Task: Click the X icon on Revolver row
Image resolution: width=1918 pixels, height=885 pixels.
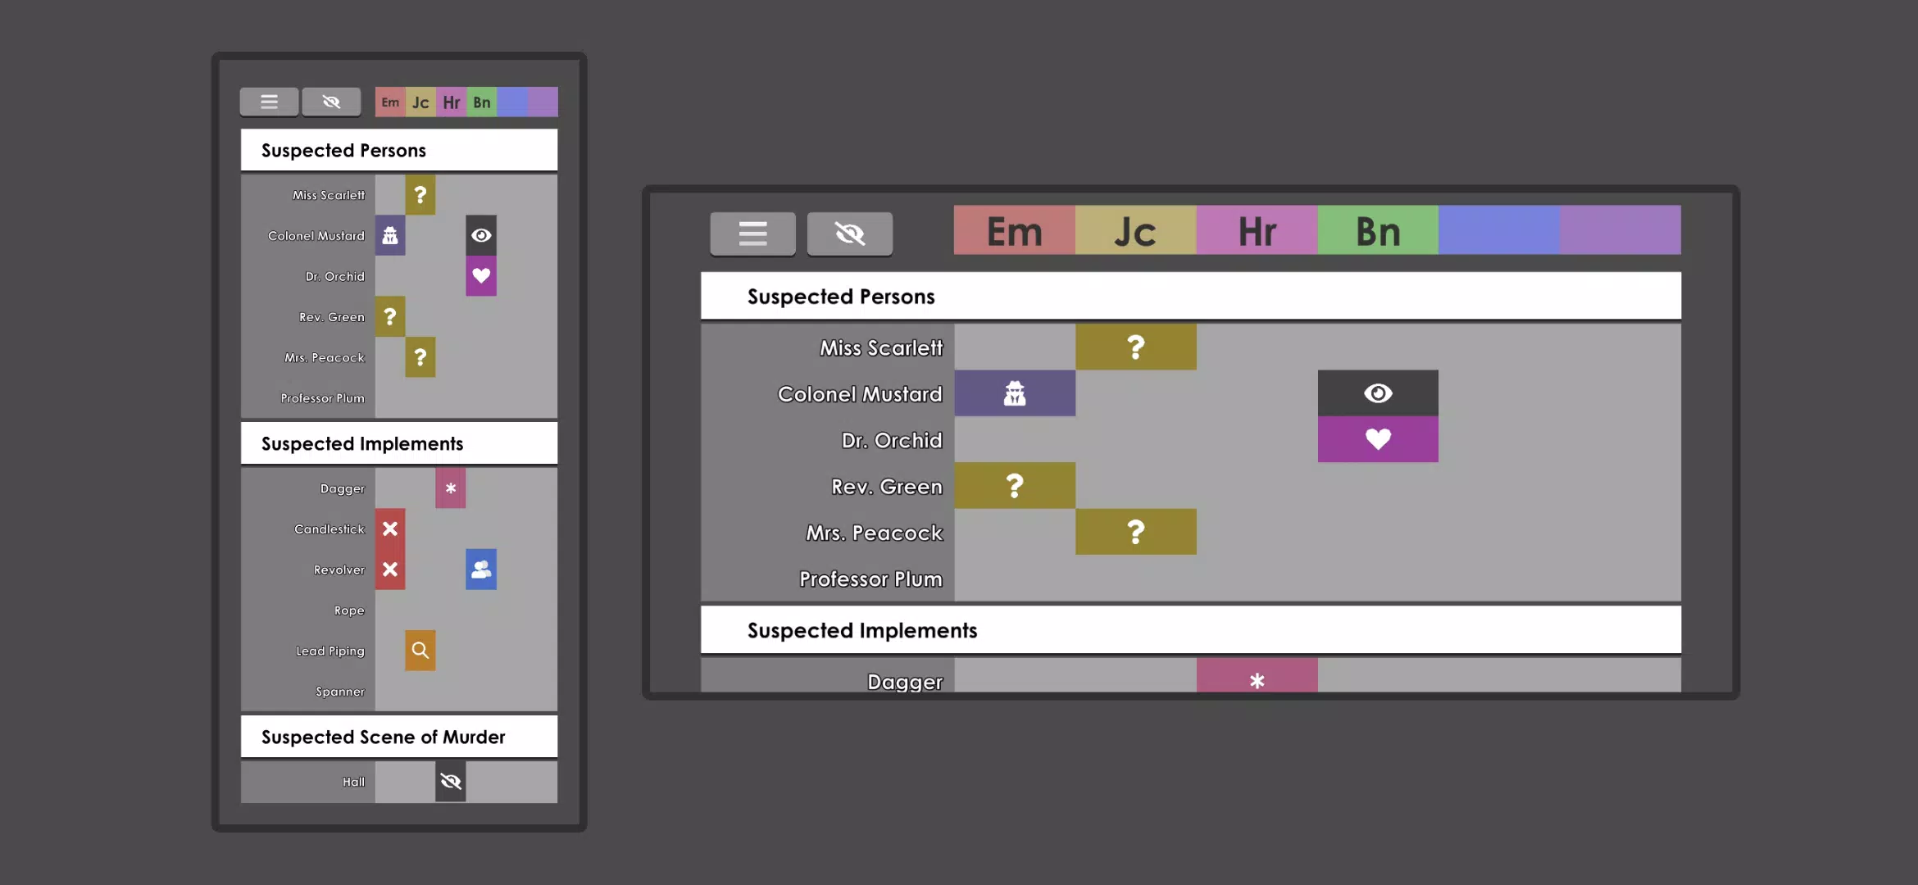Action: coord(389,570)
